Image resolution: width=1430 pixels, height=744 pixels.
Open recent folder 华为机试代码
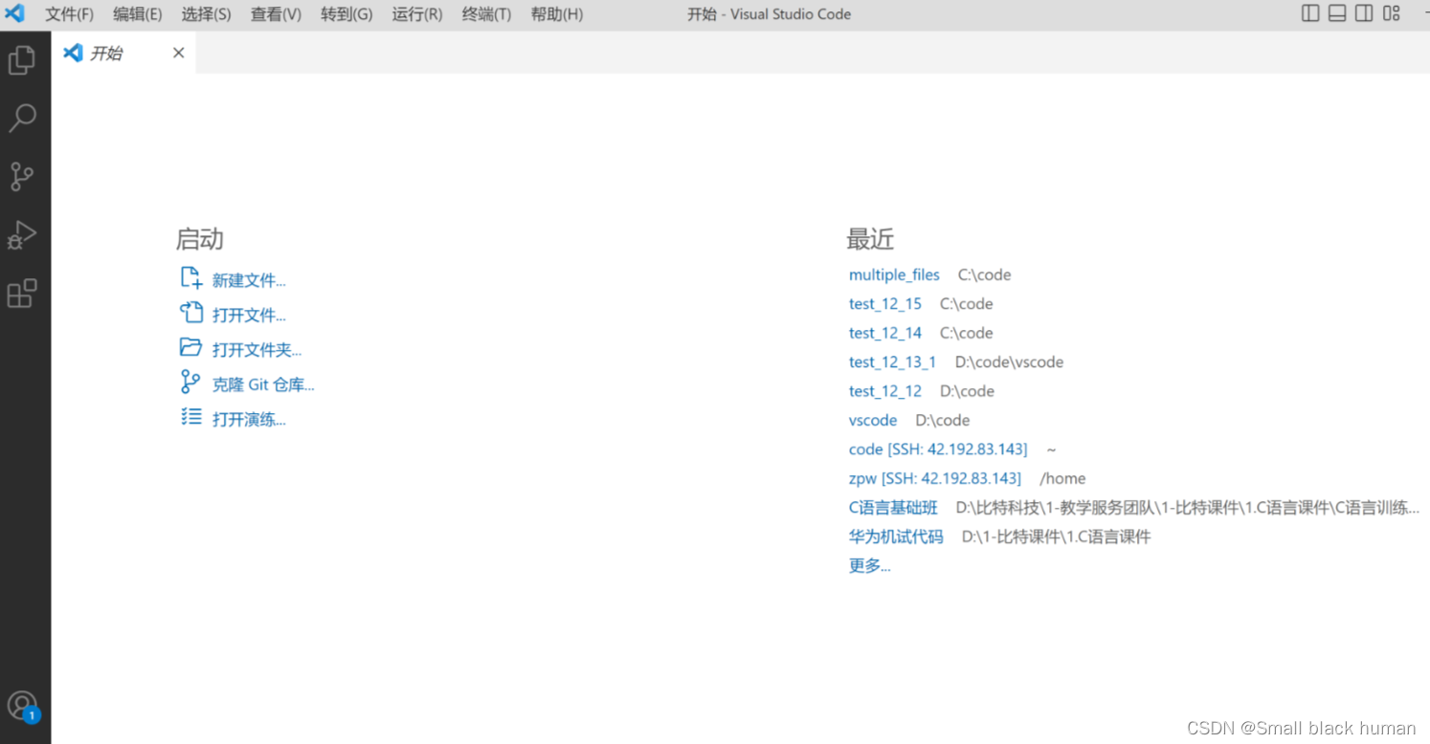pos(896,536)
